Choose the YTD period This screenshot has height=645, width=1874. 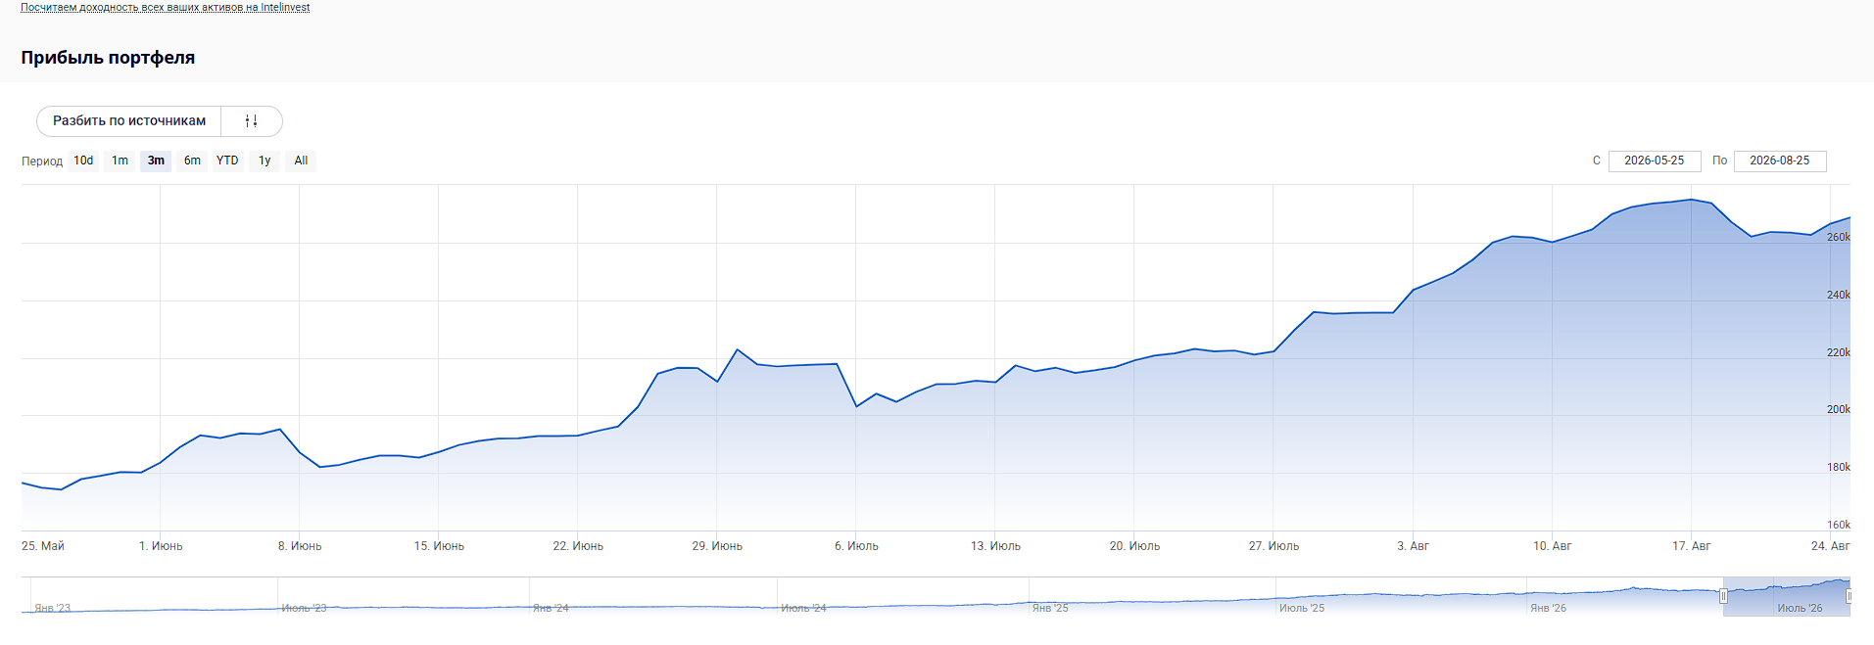coord(227,161)
